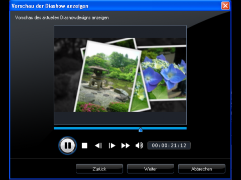This screenshot has height=180, width=241.
Task: Close the Vorschau der Diashow dialog
Action: click(x=225, y=6)
